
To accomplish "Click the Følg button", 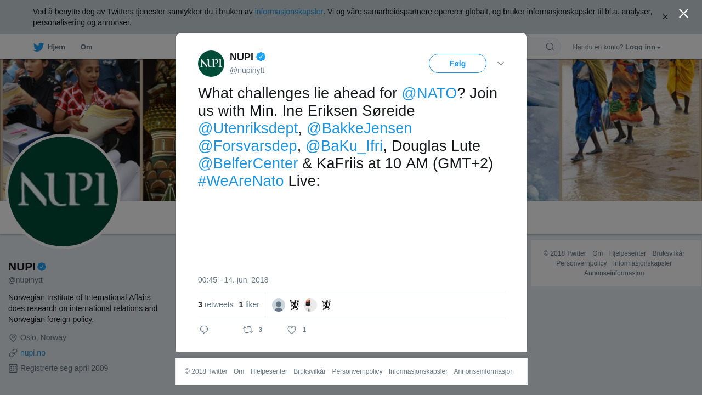I will [457, 64].
